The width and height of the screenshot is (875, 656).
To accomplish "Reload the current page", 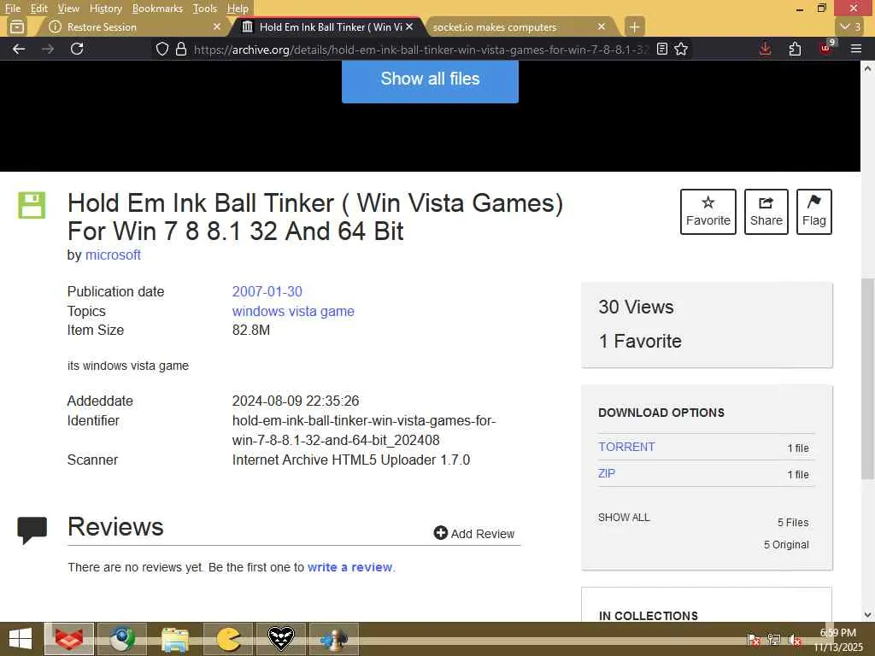I will (77, 49).
